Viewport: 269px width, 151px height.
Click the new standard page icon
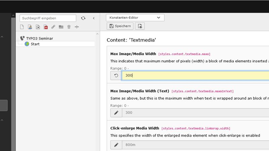tap(22, 27)
